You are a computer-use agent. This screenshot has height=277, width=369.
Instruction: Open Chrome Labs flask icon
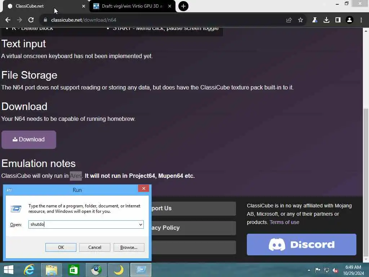click(x=315, y=20)
